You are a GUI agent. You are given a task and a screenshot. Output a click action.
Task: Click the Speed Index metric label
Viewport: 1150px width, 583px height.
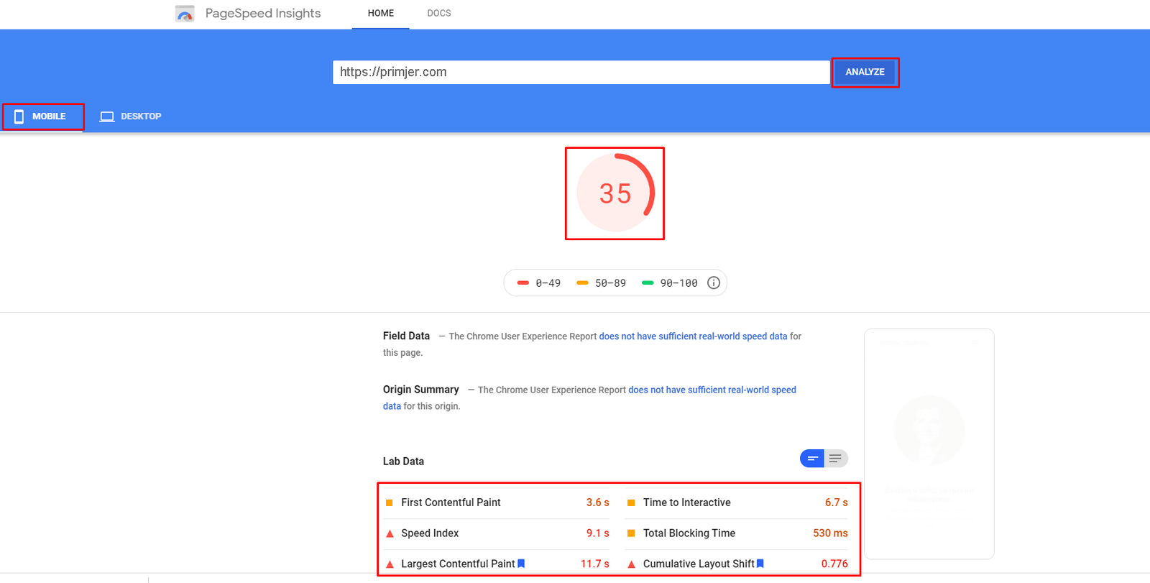point(430,533)
